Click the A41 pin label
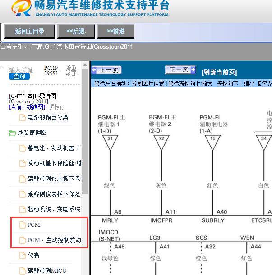This screenshot has height=275, width=272. tap(165, 247)
